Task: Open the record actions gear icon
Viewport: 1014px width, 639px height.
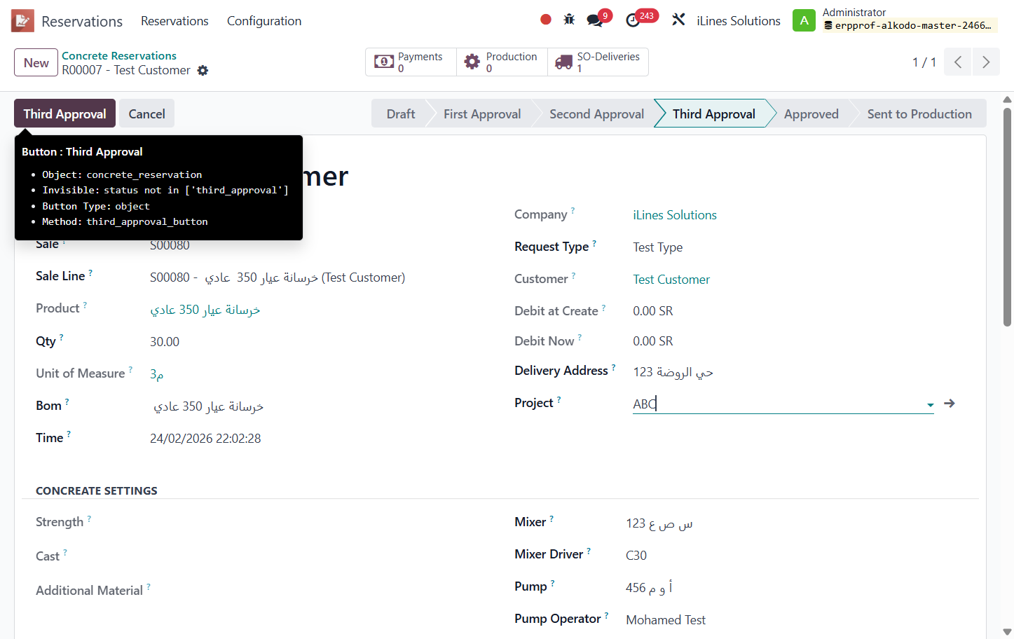Action: coord(203,70)
